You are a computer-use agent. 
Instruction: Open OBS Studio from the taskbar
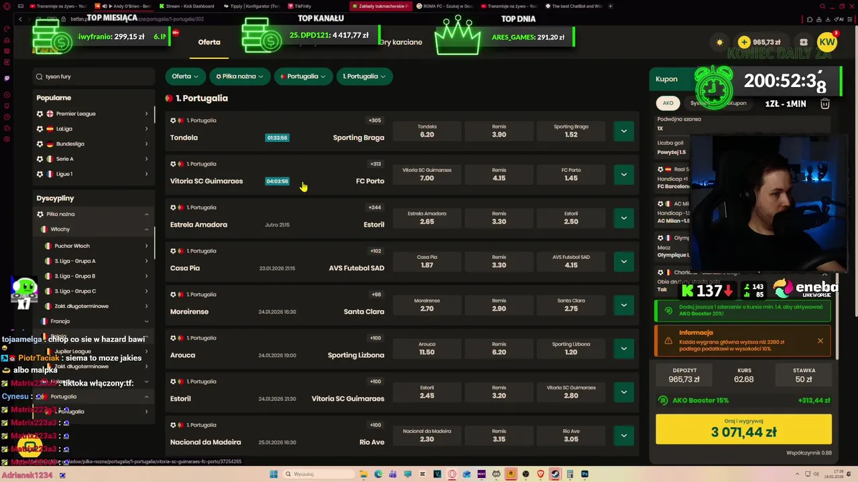(526, 474)
